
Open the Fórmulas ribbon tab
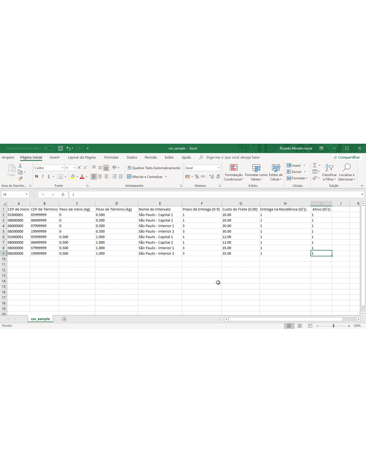[x=111, y=158]
